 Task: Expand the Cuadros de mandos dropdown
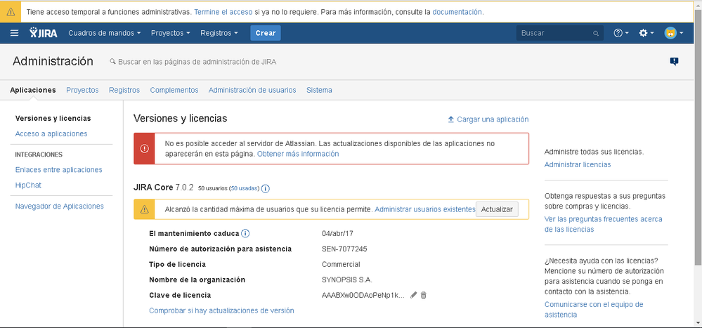click(105, 33)
